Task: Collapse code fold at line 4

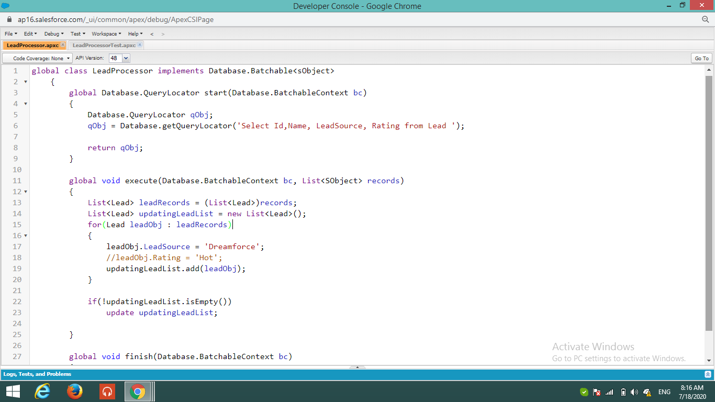Action: (x=26, y=104)
